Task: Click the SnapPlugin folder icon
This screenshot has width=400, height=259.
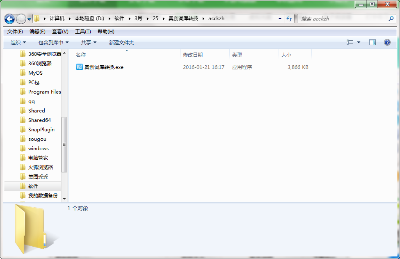Action: click(23, 129)
